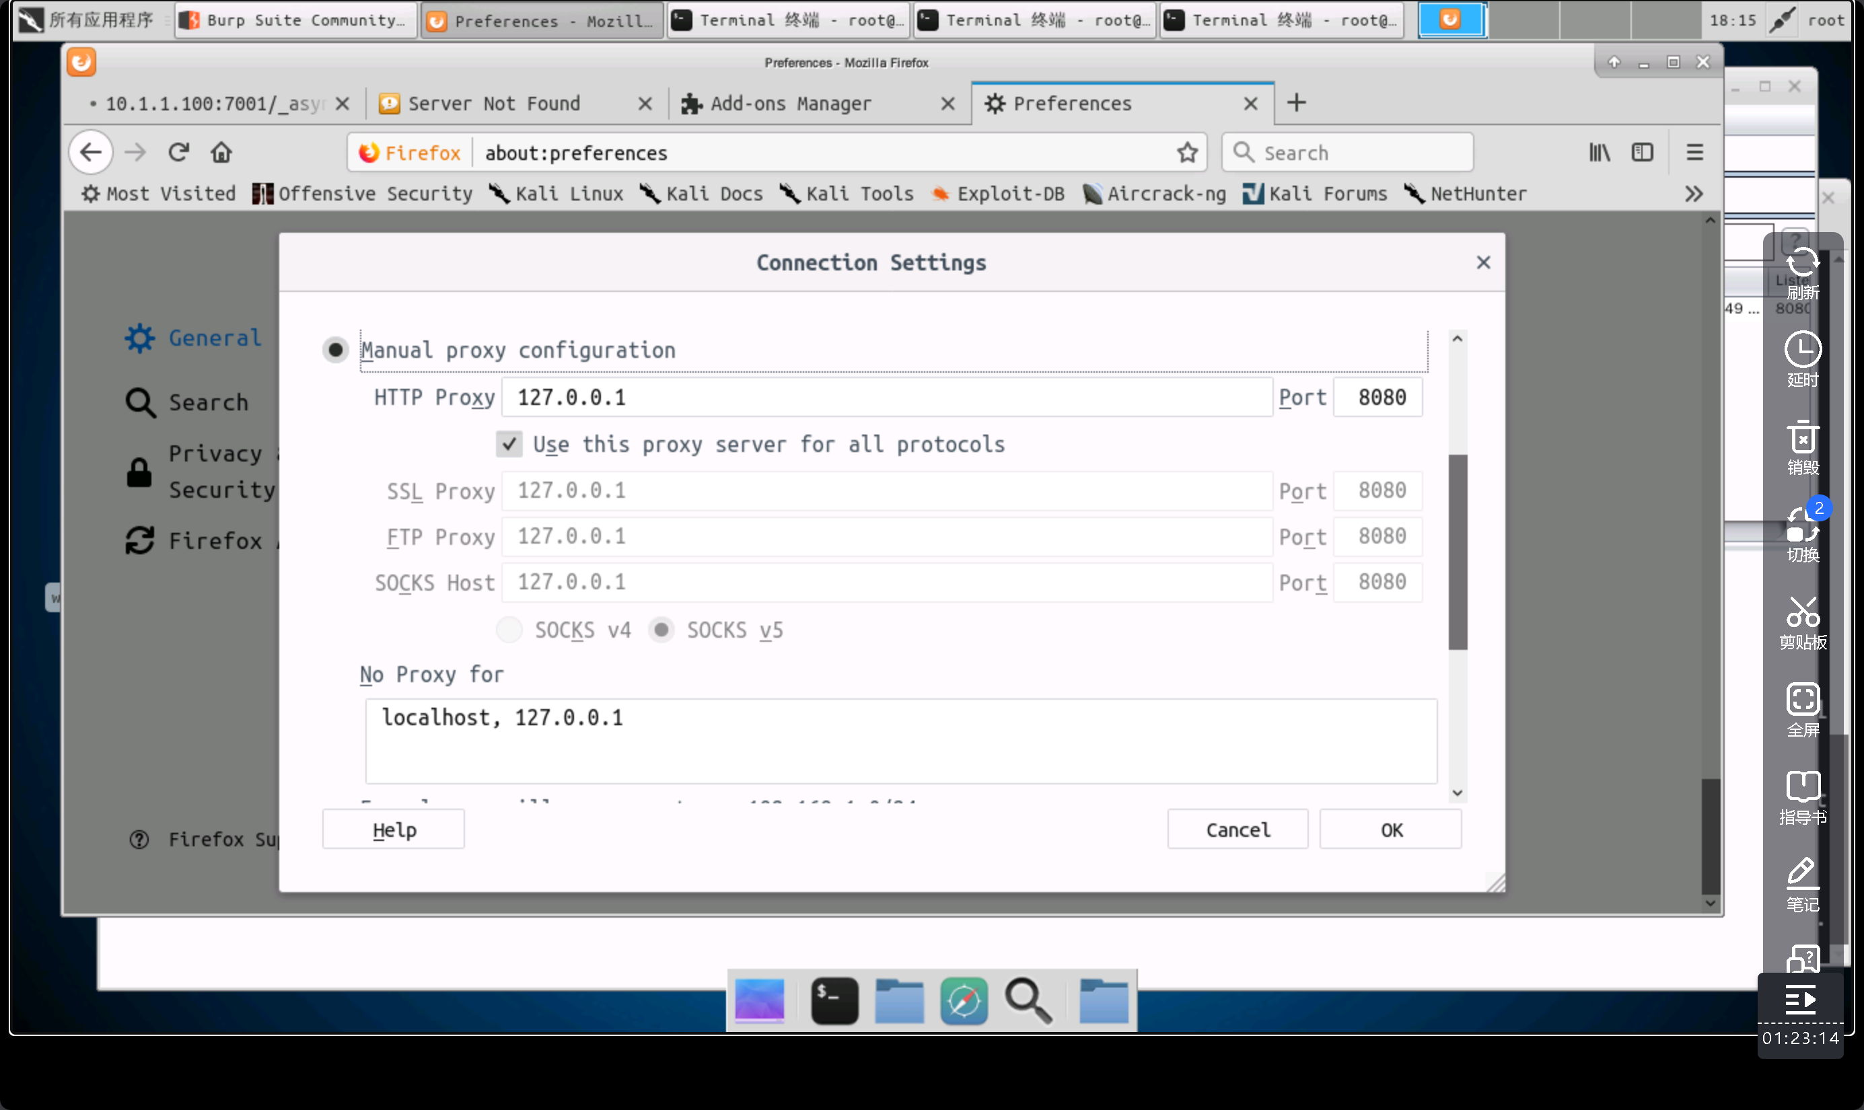Switch to Add-ons Manager tab
1864x1110 pixels.
point(791,103)
